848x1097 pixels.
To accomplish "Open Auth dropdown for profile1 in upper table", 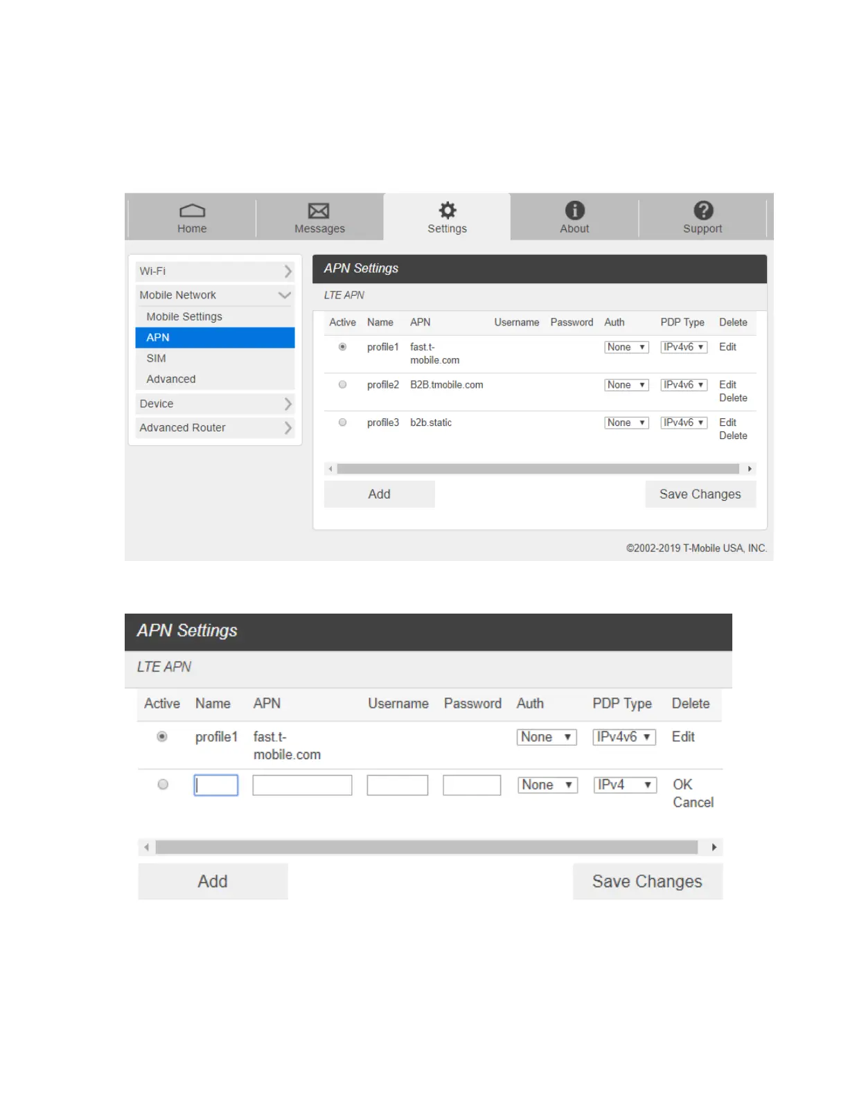I will [x=626, y=347].
